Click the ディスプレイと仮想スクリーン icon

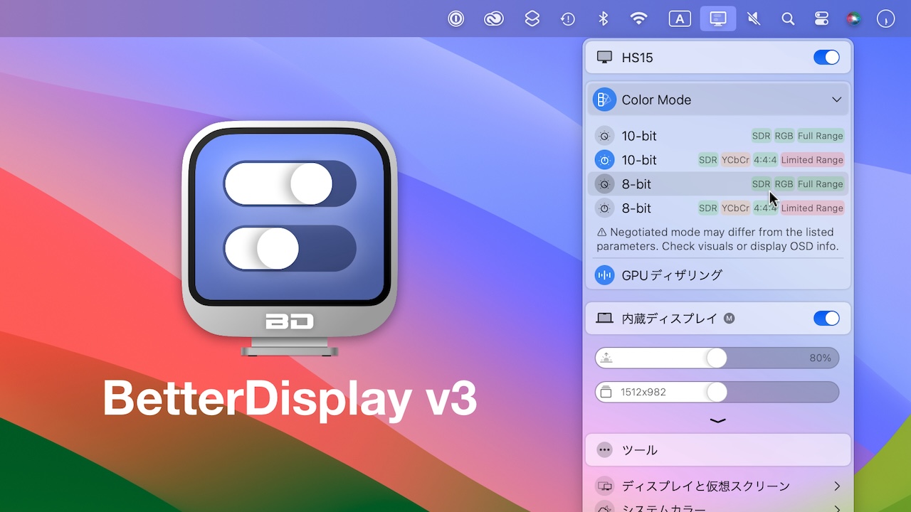pos(605,486)
